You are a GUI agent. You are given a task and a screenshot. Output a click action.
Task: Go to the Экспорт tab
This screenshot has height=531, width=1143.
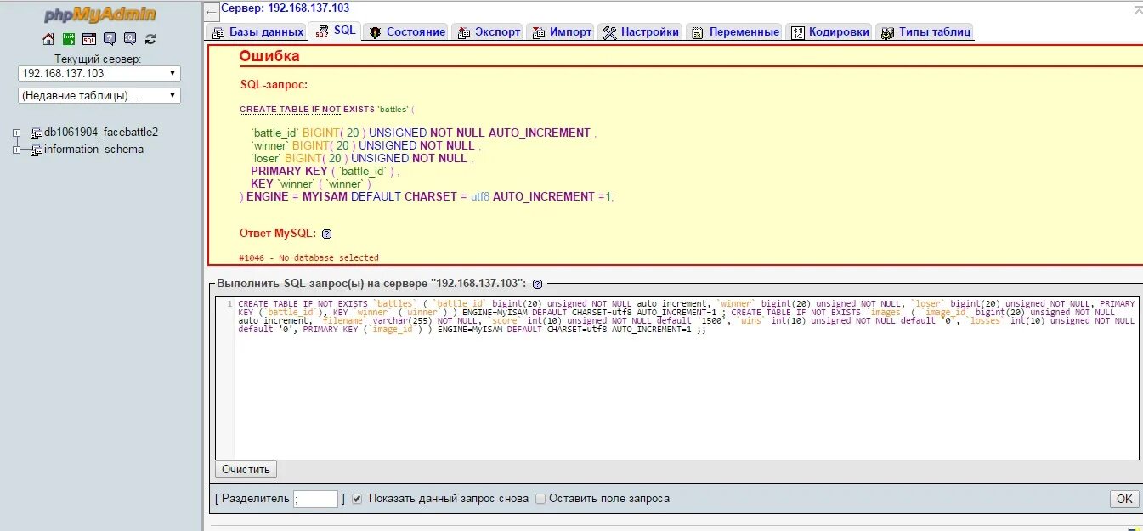(488, 31)
